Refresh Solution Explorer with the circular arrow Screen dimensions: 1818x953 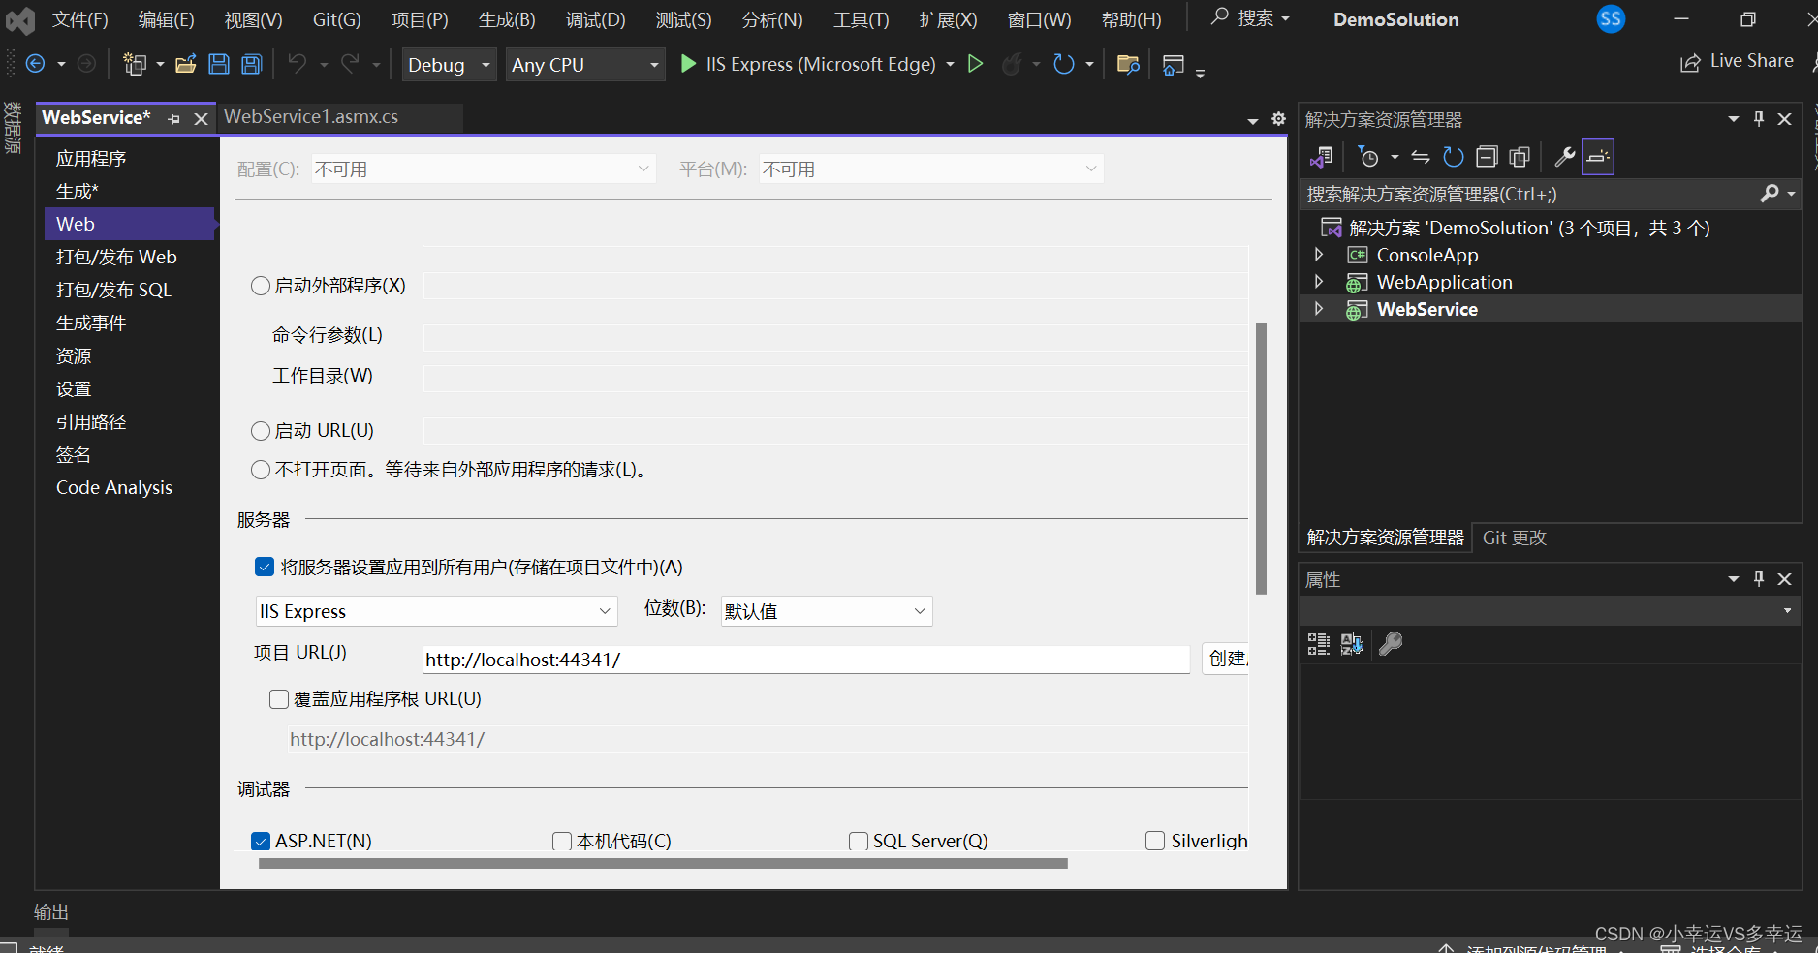click(1454, 157)
